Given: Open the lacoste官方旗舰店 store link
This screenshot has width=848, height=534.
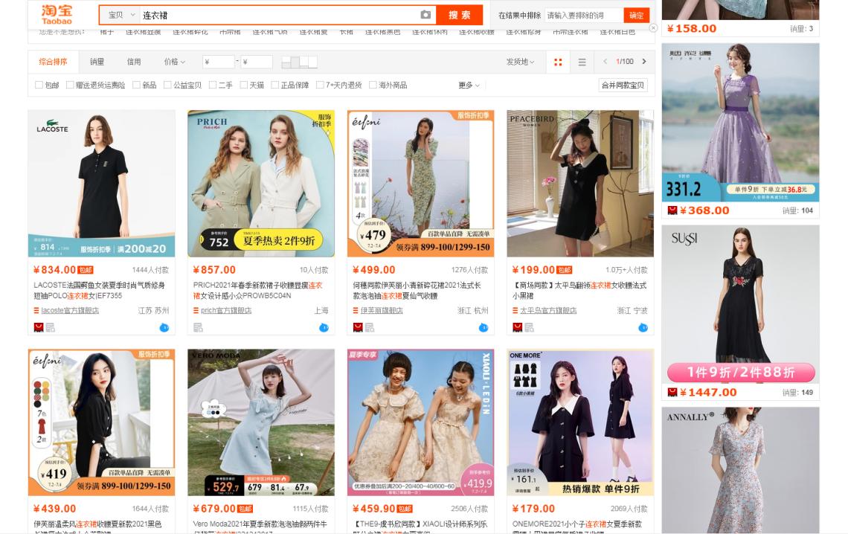Looking at the screenshot, I should pos(70,311).
